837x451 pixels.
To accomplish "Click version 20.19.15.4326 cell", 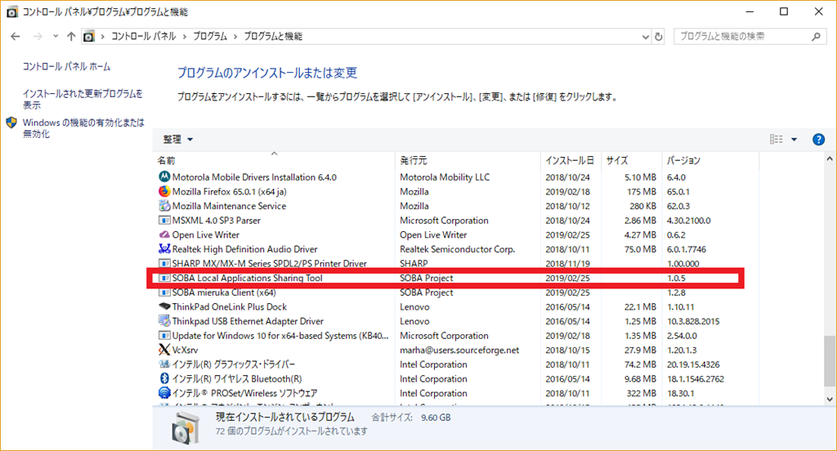I will point(693,364).
